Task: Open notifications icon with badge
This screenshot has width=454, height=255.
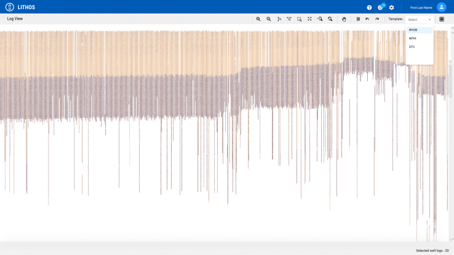Action: (x=381, y=7)
